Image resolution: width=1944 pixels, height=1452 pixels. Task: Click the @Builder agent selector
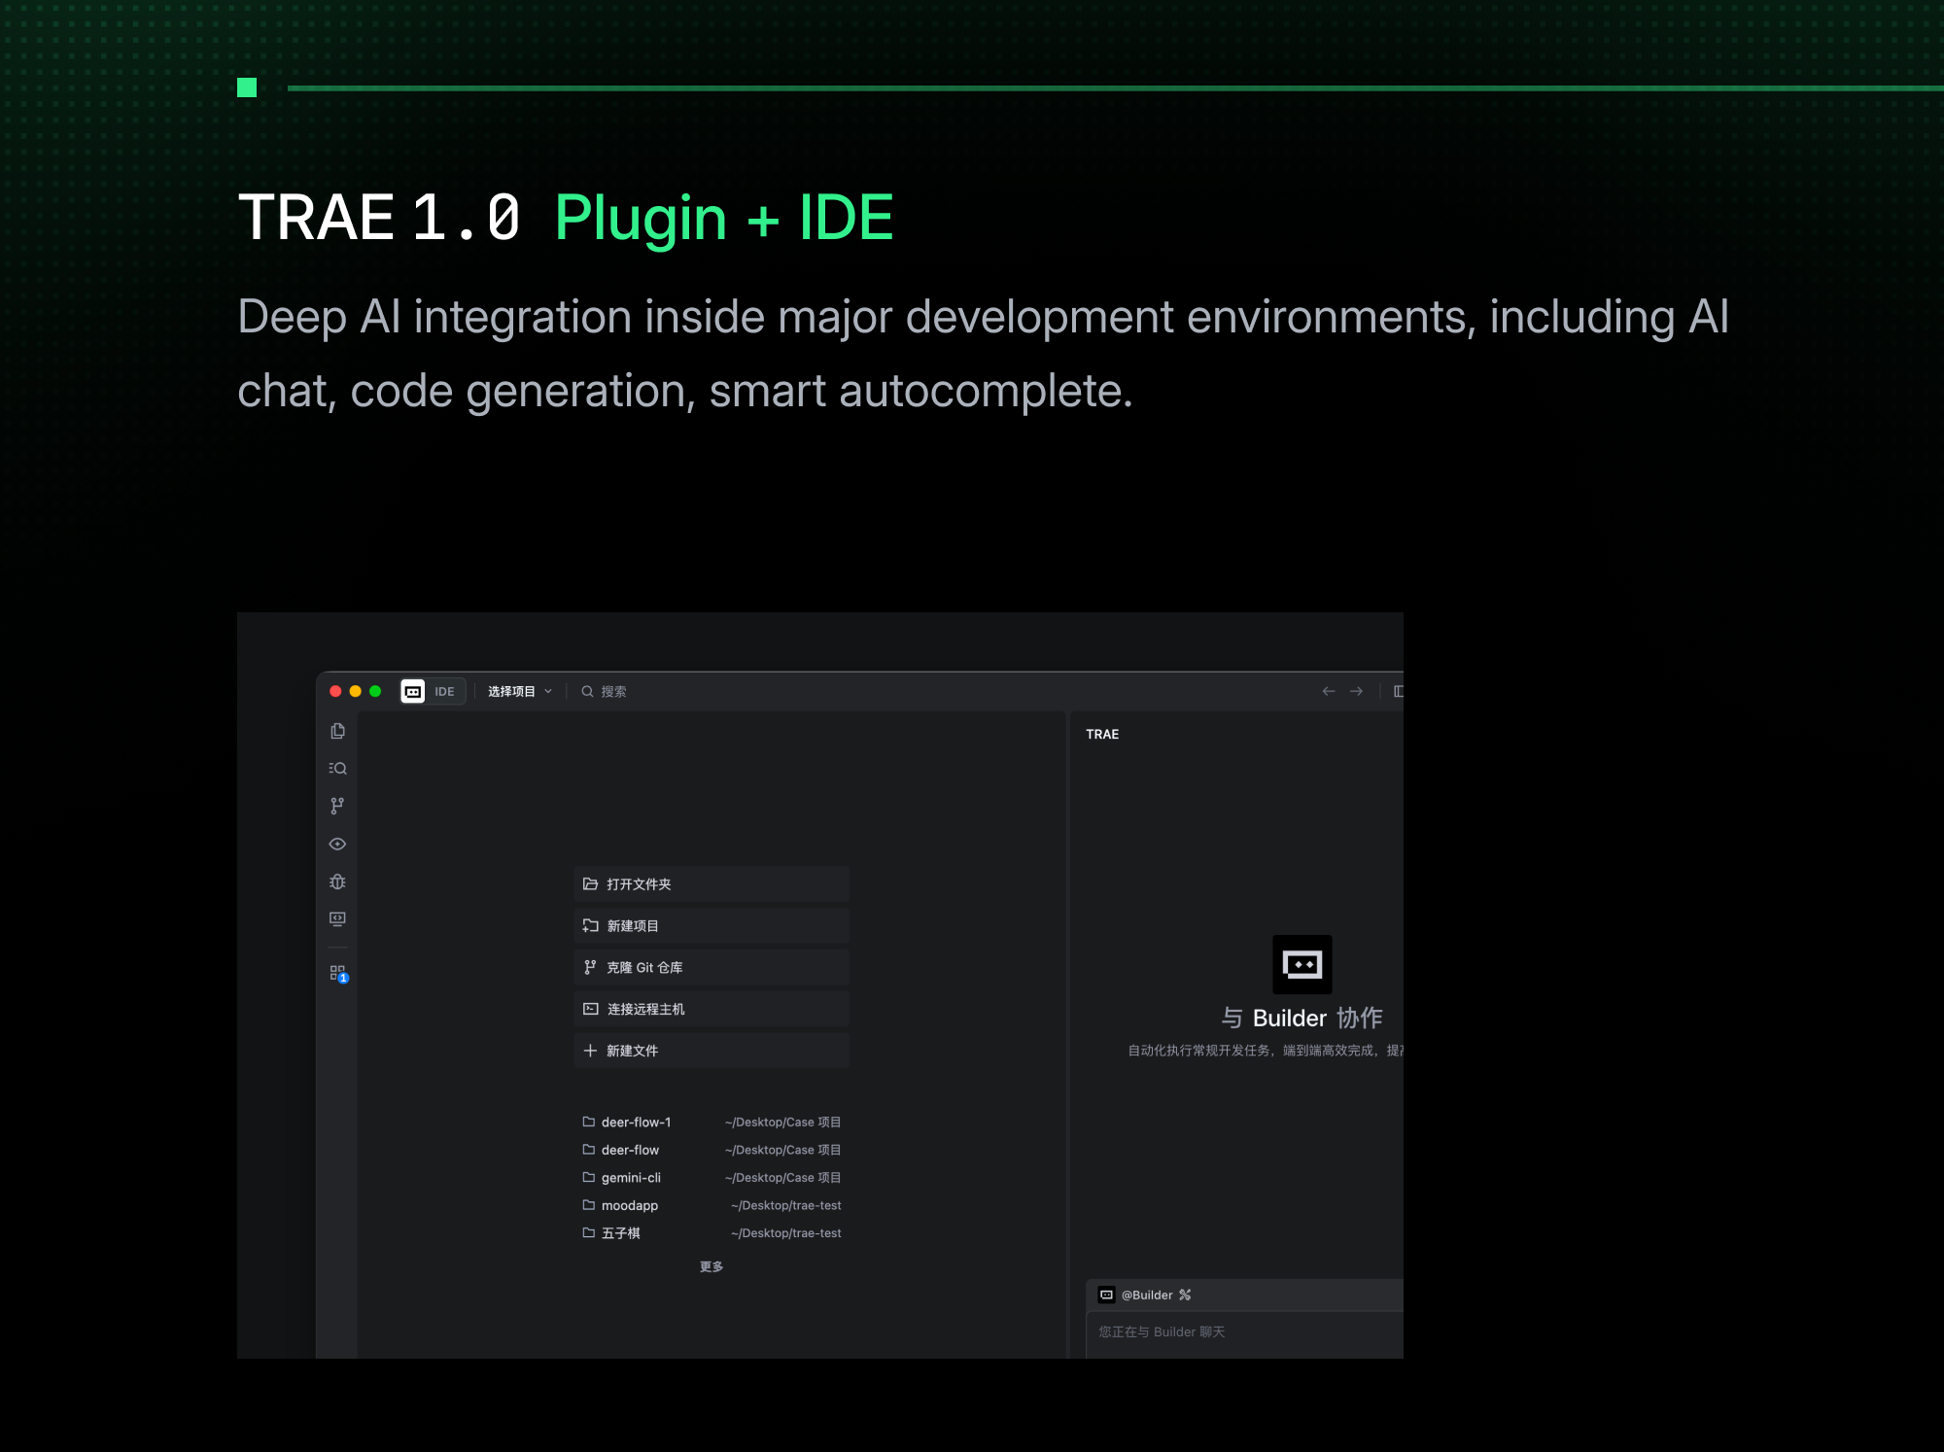point(1135,1295)
